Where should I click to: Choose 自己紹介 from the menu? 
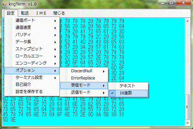pos(32,85)
